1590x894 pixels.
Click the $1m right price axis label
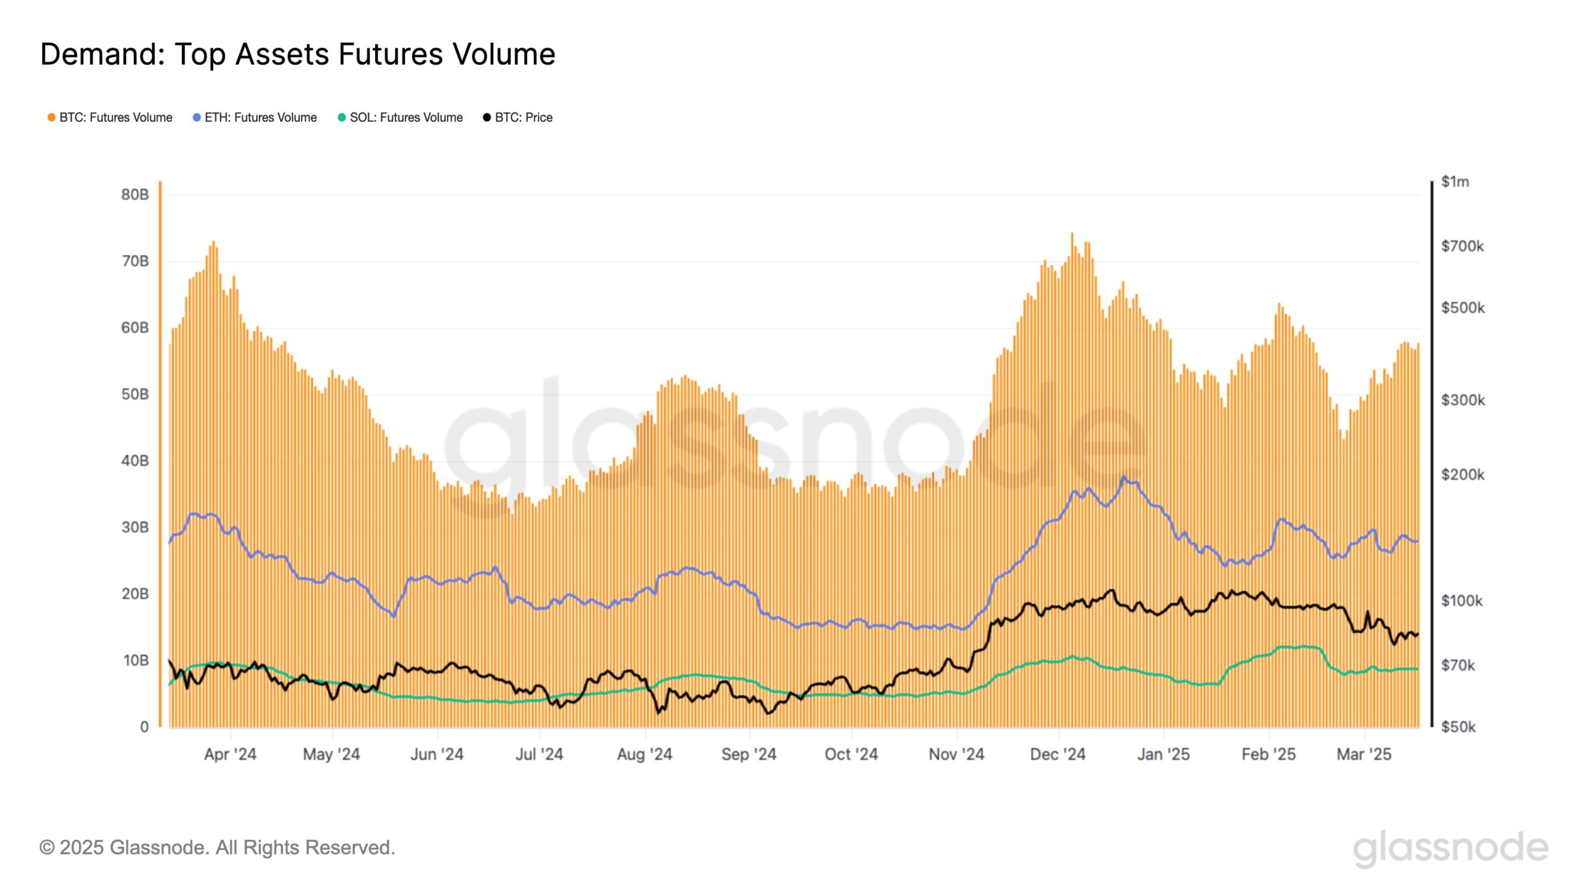click(1455, 182)
